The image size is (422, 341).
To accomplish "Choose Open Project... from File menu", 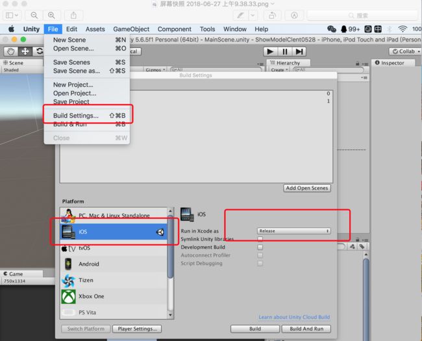I will (x=87, y=93).
